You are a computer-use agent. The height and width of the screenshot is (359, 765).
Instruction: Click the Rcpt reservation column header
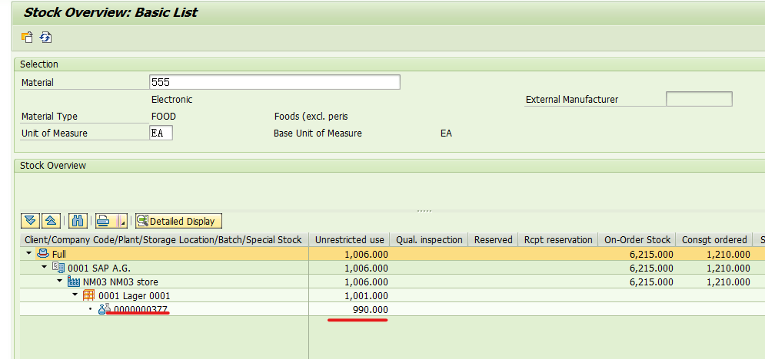click(558, 240)
